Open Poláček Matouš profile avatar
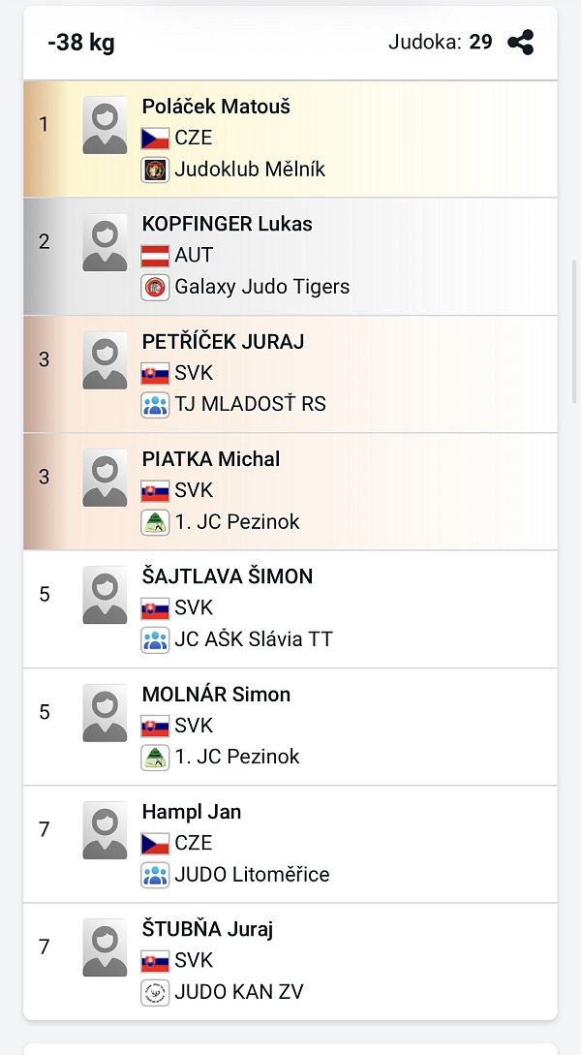 (105, 125)
